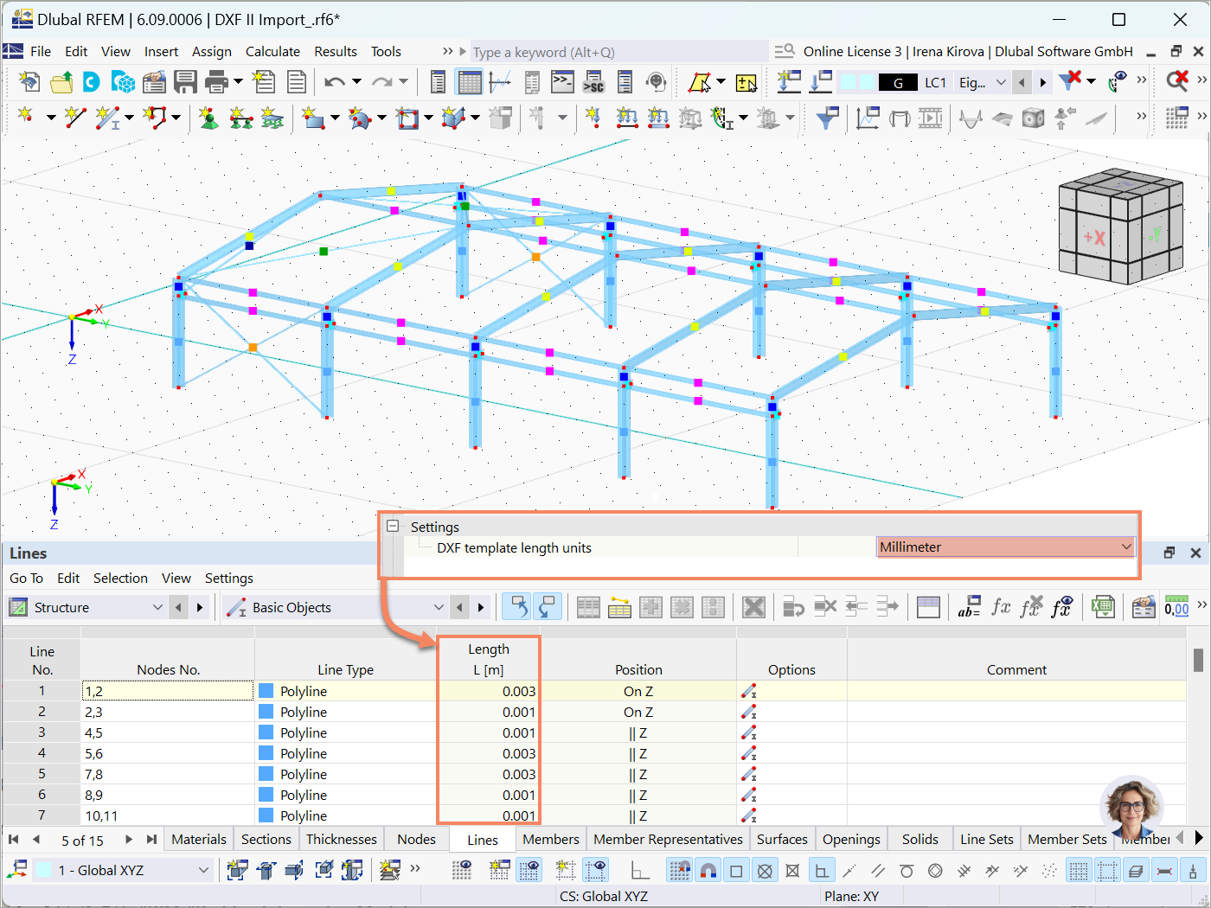Viewport: 1211px width, 908px height.
Task: Click Go To in the Lines panel menu
Action: pos(26,578)
